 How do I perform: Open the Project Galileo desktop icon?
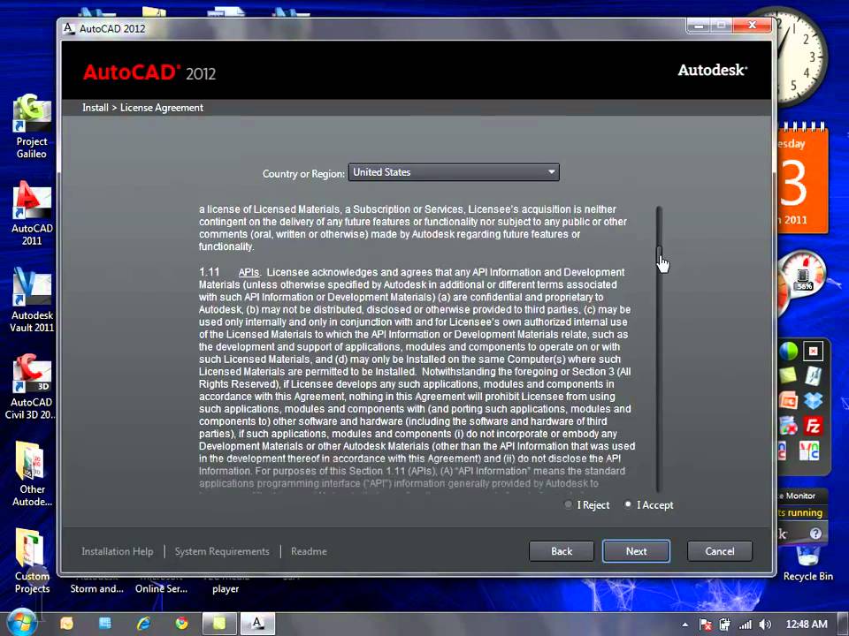point(32,126)
